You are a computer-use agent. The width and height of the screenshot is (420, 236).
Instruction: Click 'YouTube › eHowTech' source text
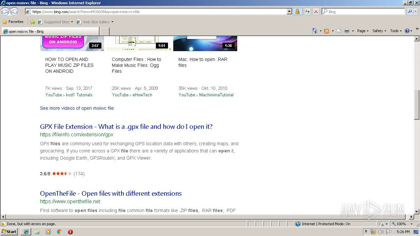132,95
